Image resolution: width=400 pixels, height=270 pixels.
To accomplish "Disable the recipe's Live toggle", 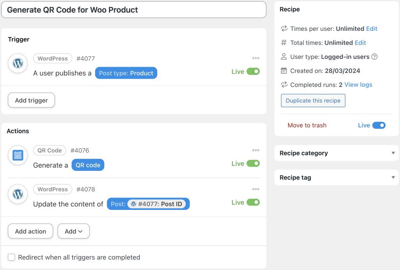I will [x=378, y=125].
